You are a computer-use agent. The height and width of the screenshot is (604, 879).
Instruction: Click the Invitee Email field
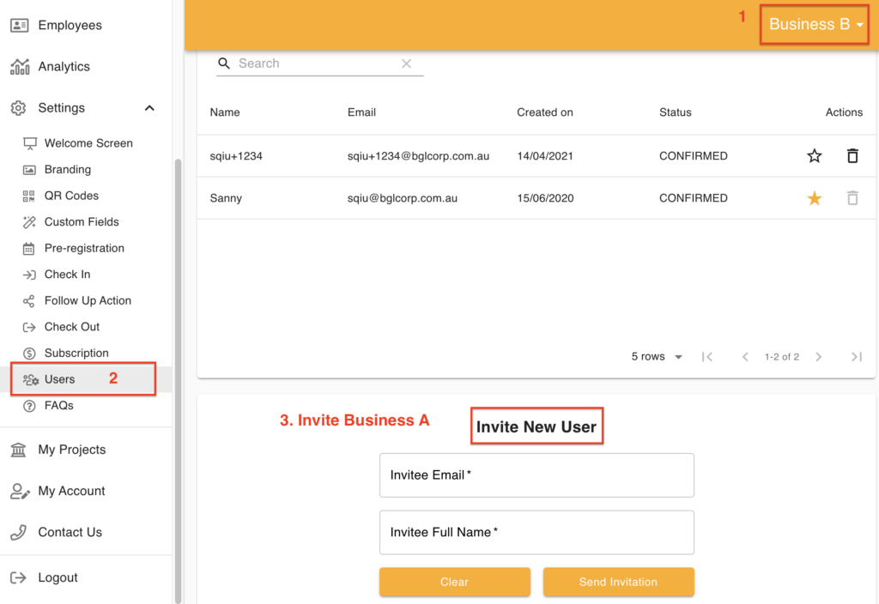pos(536,475)
